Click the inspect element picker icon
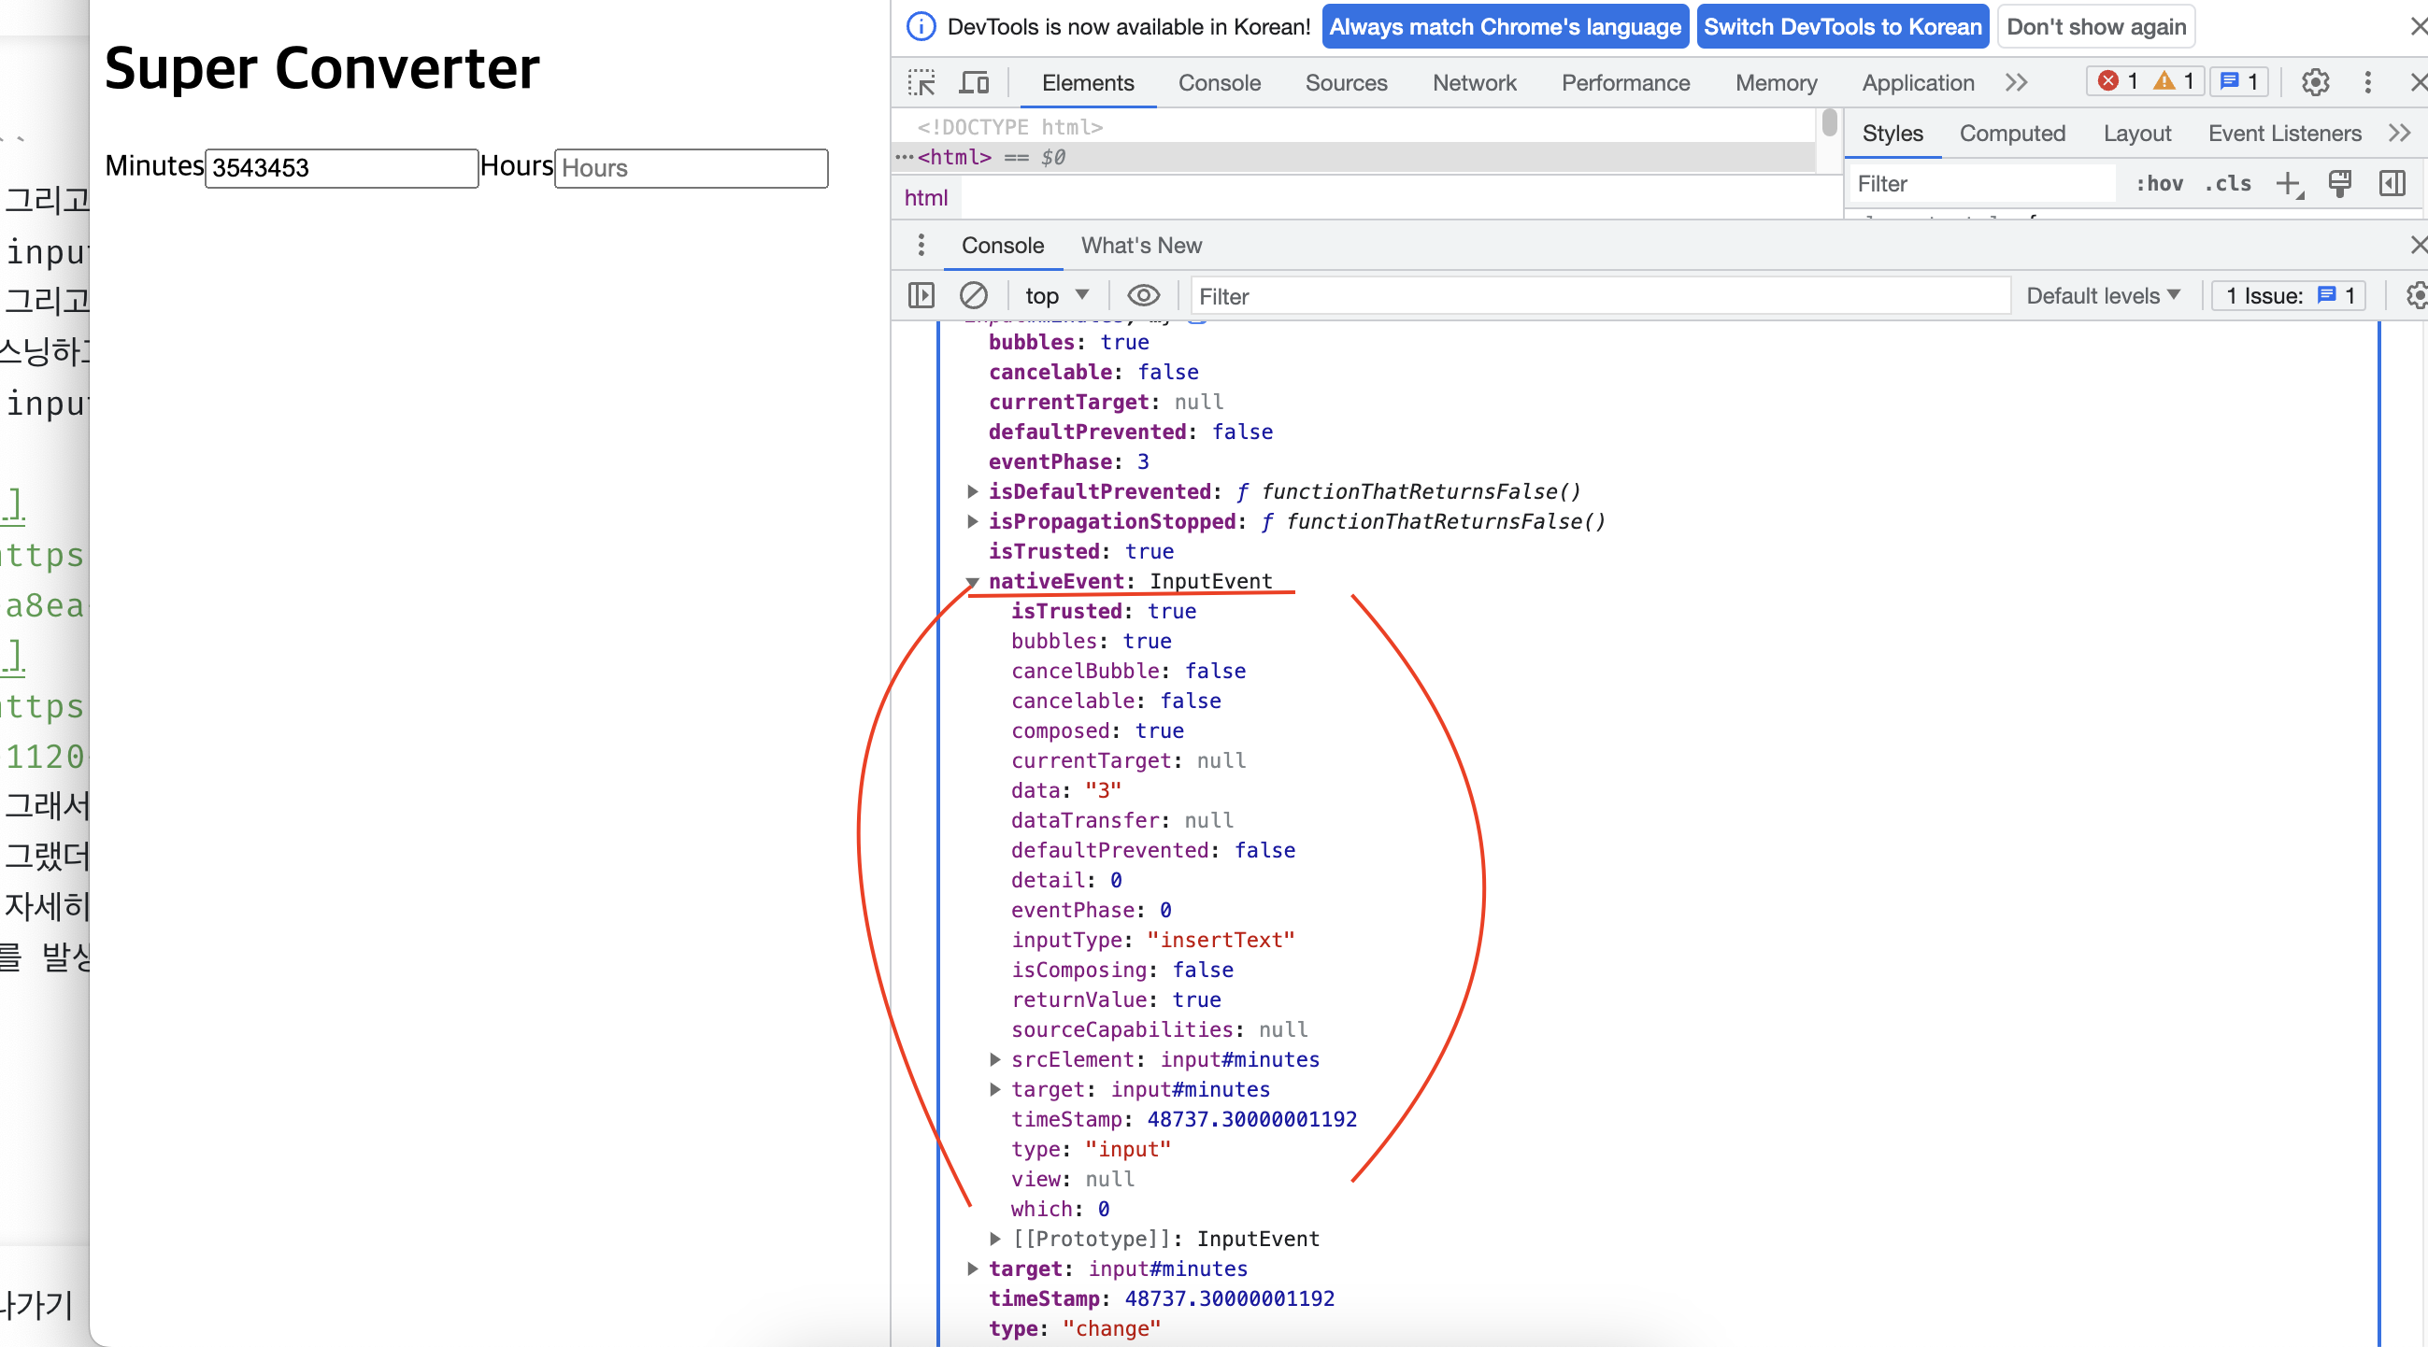 [x=921, y=83]
